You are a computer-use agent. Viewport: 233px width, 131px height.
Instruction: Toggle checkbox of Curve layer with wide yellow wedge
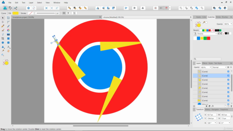(x=228, y=100)
